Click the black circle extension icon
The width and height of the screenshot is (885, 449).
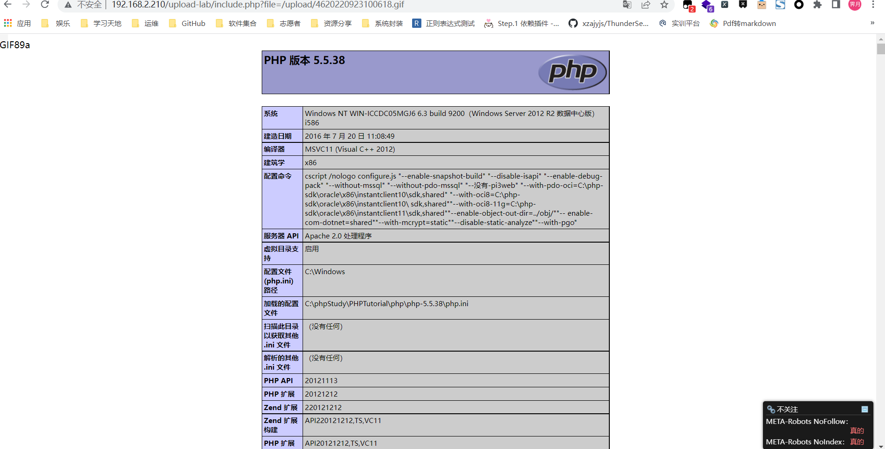799,5
